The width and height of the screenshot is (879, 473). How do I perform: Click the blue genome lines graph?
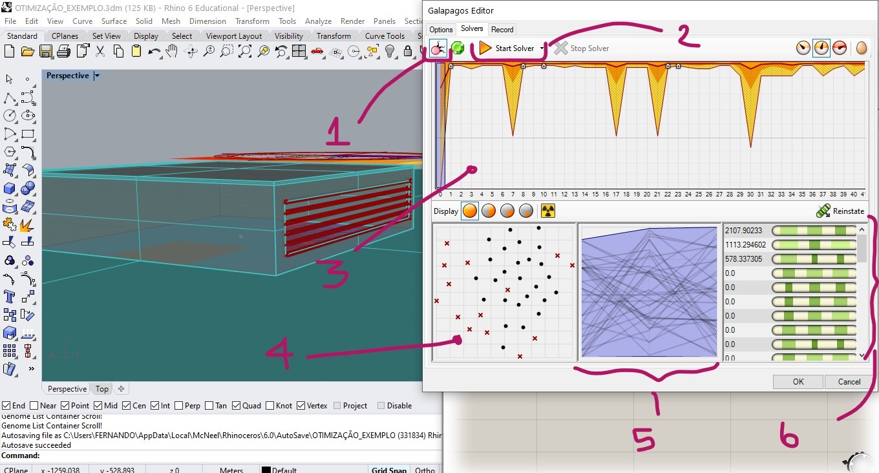coord(650,292)
